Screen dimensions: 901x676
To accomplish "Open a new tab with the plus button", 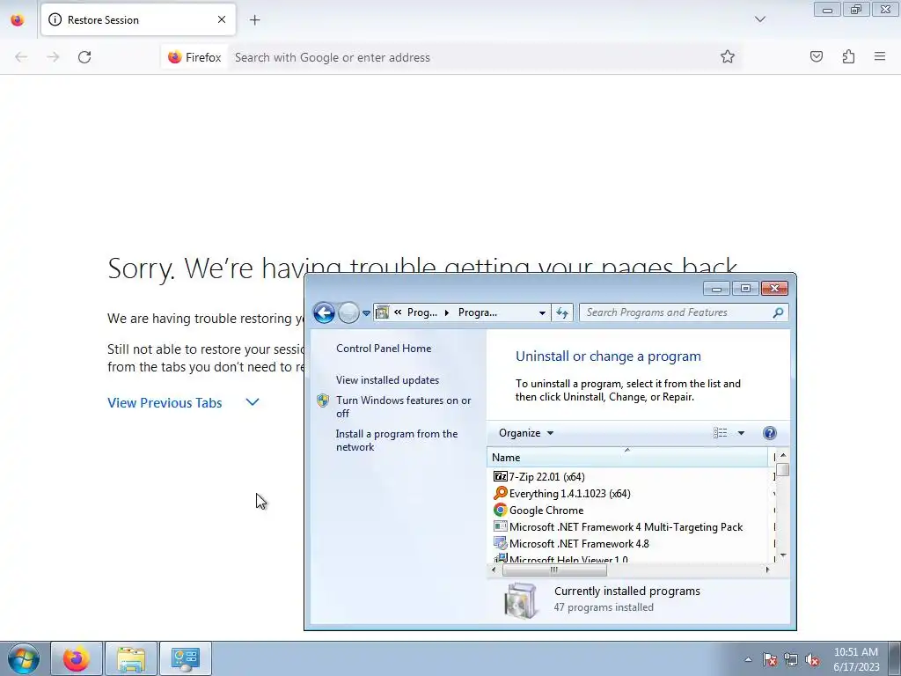I will coord(254,20).
